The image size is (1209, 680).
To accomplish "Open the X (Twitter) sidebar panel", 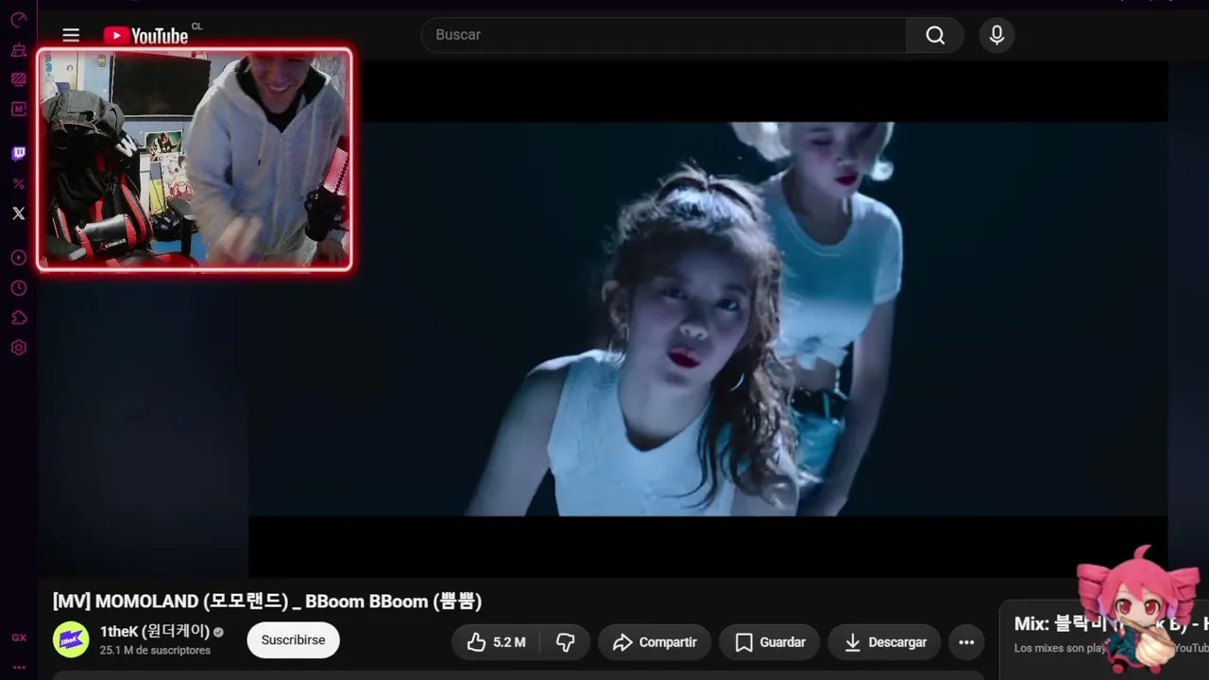I will point(18,213).
